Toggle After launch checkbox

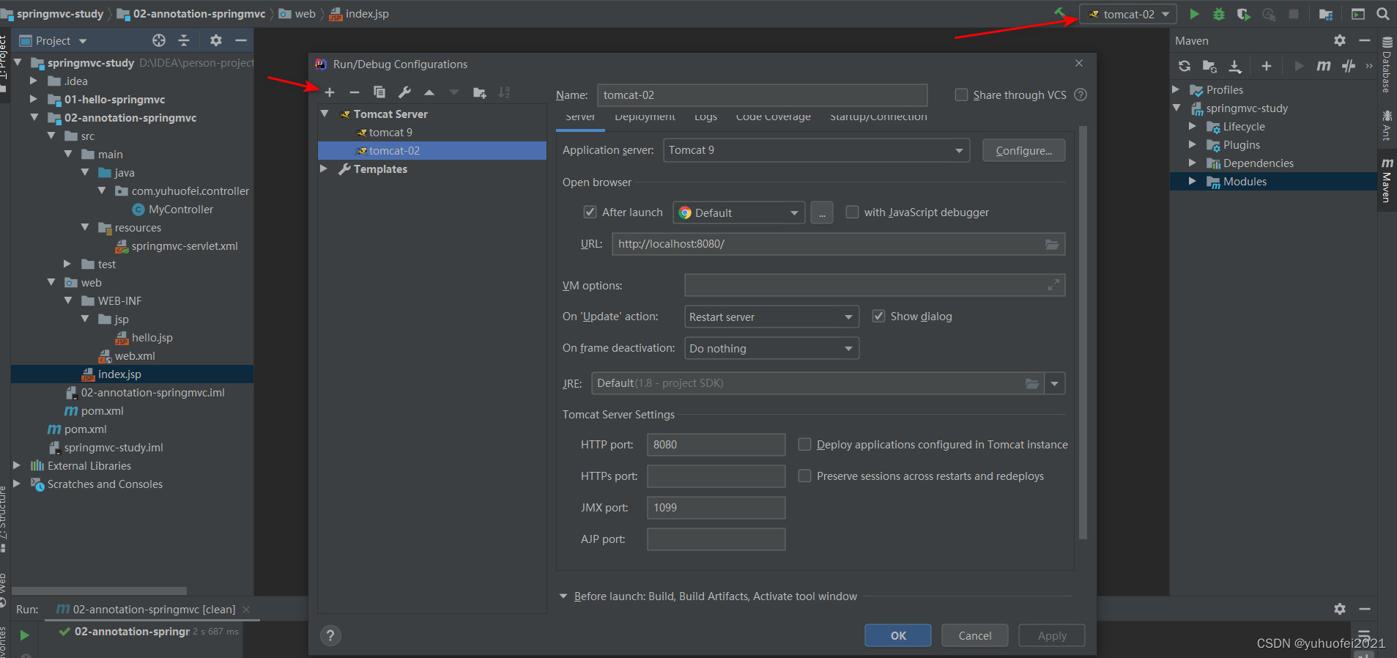pos(590,212)
